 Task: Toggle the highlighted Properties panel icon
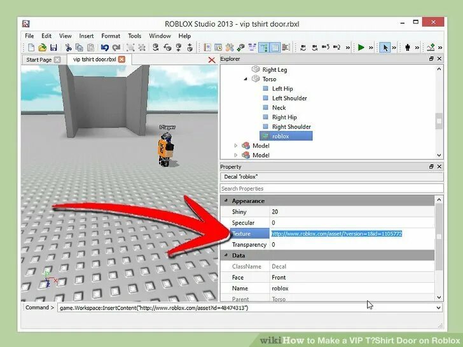pos(275,47)
